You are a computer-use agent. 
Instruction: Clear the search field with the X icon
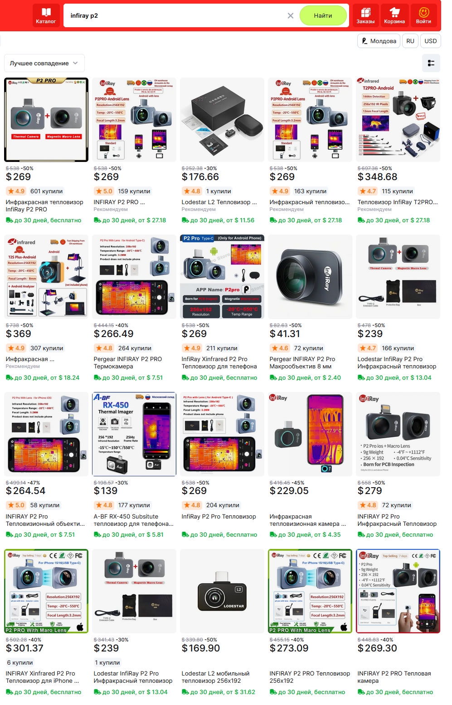pyautogui.click(x=291, y=15)
